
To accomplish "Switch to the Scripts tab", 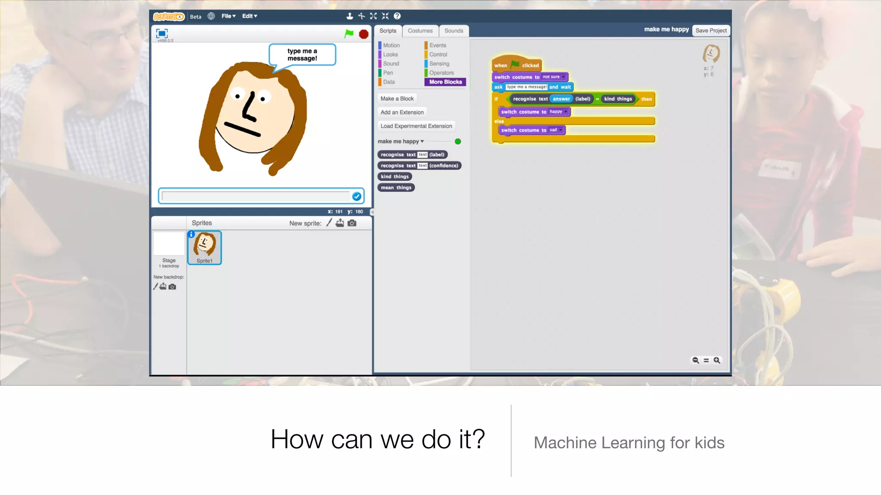I will (388, 31).
